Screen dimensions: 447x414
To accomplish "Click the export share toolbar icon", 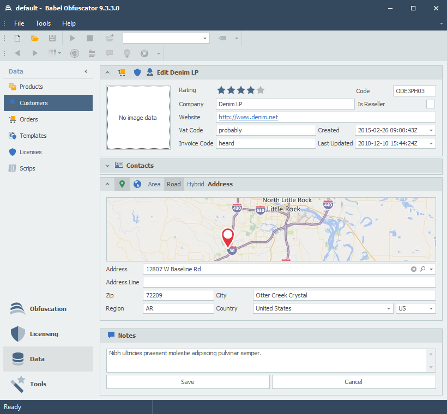I will (x=110, y=38).
